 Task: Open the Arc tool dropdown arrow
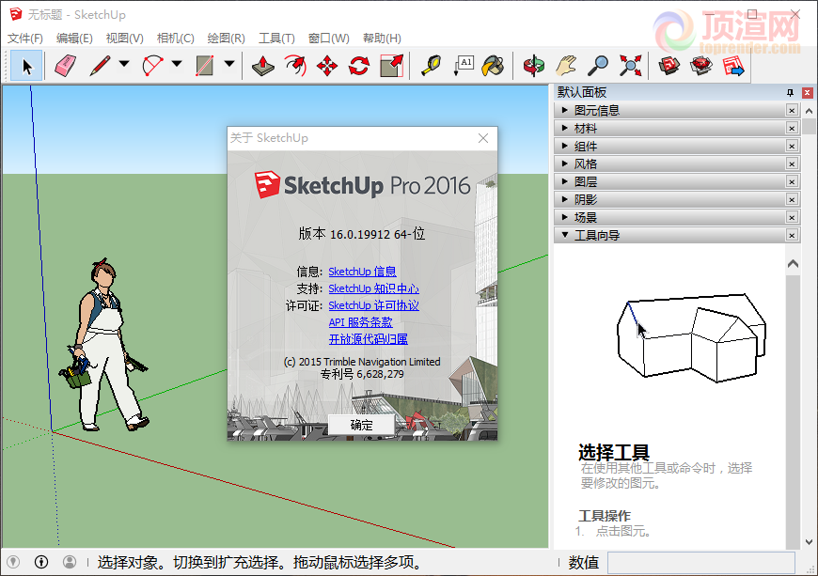178,64
